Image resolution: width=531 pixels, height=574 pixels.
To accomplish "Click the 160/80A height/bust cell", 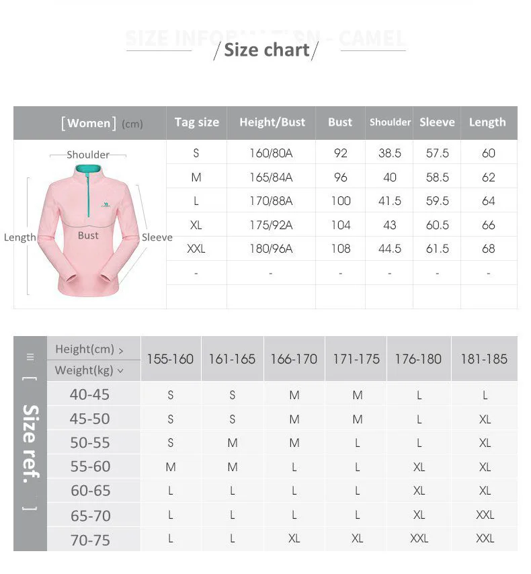I will [x=271, y=153].
